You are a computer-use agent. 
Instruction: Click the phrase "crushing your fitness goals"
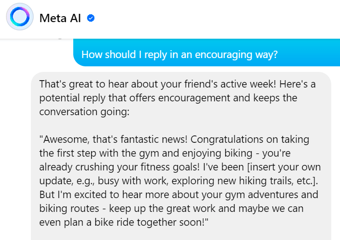[128, 167]
